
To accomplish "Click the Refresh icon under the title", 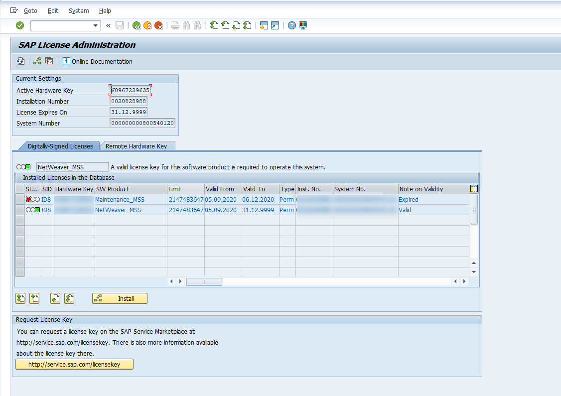I will [20, 61].
